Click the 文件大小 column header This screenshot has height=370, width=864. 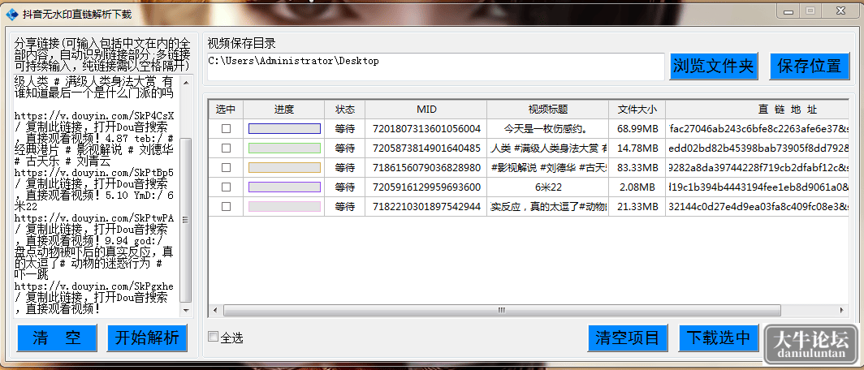tap(637, 110)
